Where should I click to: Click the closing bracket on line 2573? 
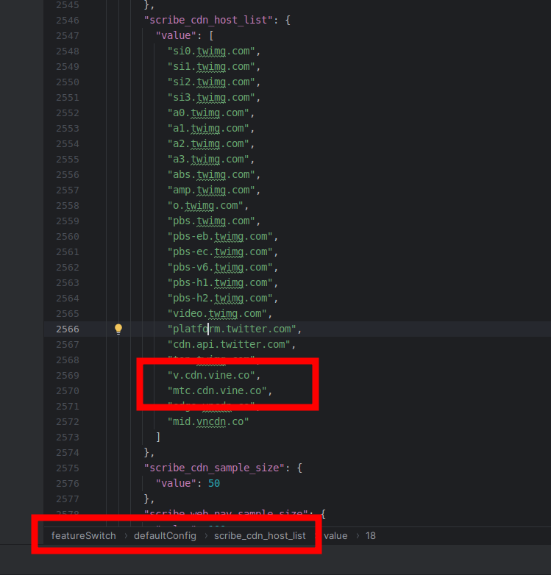pyautogui.click(x=158, y=437)
